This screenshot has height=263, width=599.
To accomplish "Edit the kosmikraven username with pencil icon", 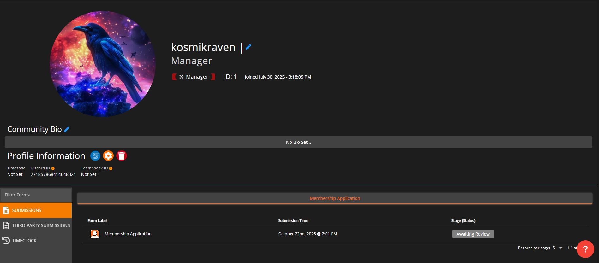I will (x=249, y=47).
